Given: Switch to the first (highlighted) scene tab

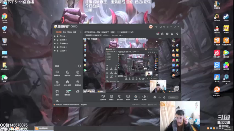Looking at the screenshot, I should 58,32.
